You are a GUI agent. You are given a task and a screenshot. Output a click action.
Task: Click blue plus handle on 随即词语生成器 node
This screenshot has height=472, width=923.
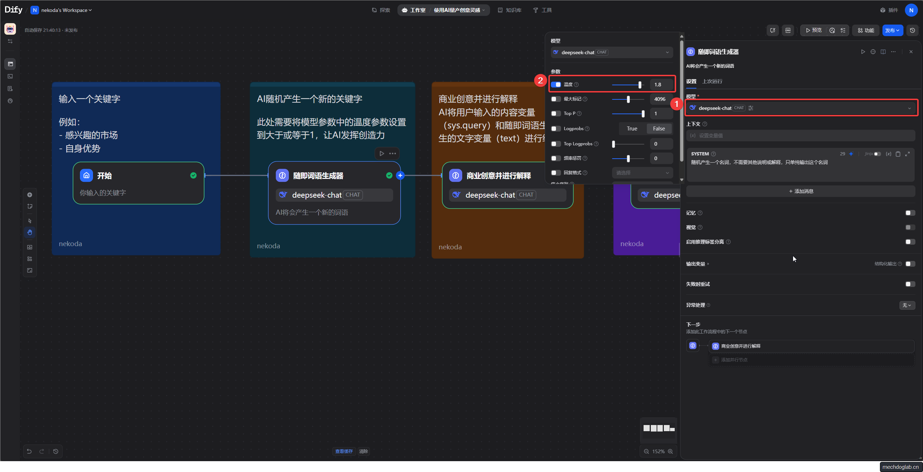(x=400, y=176)
